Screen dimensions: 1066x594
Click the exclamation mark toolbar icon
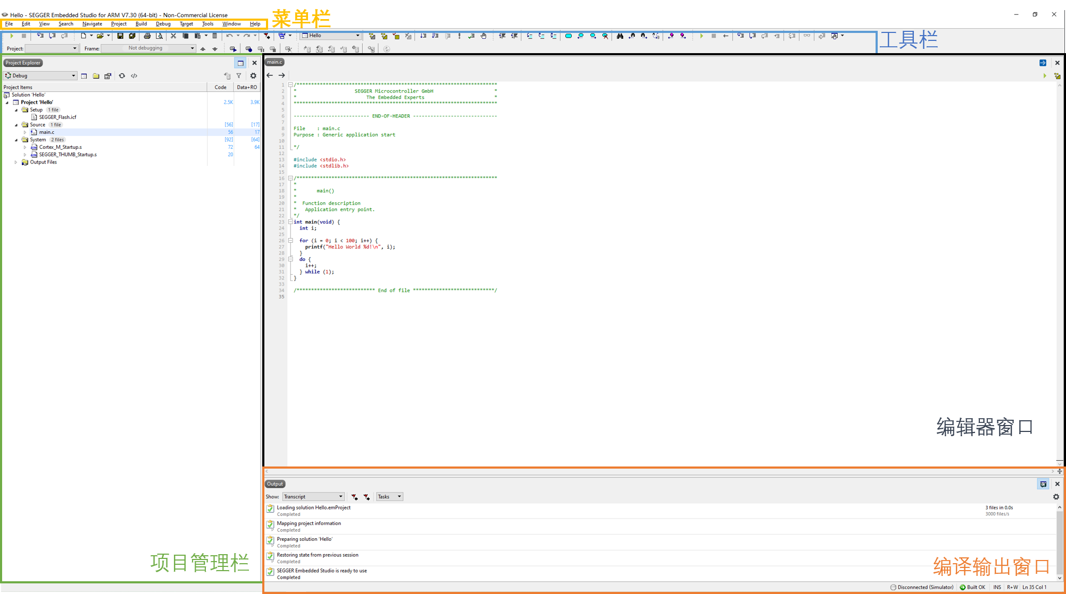click(459, 36)
